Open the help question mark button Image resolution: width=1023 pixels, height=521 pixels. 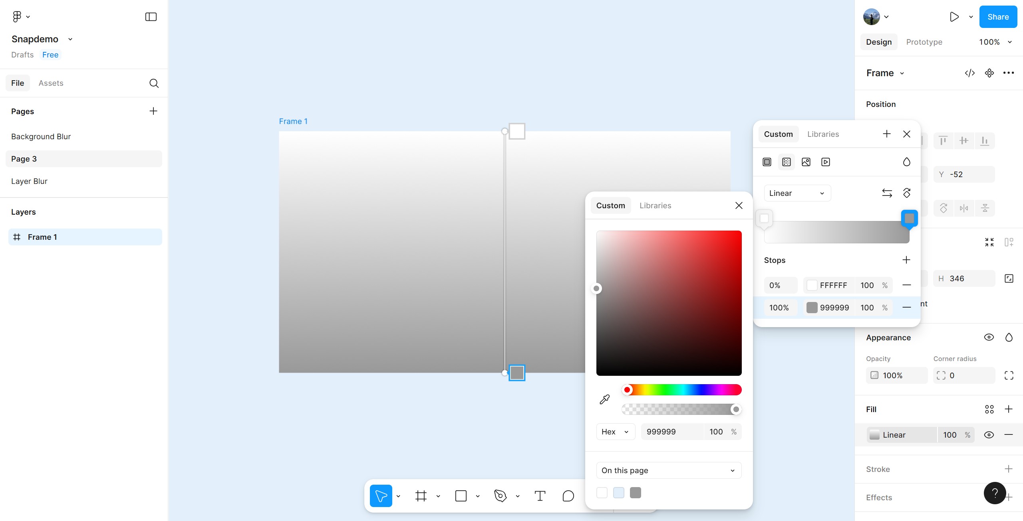(995, 493)
